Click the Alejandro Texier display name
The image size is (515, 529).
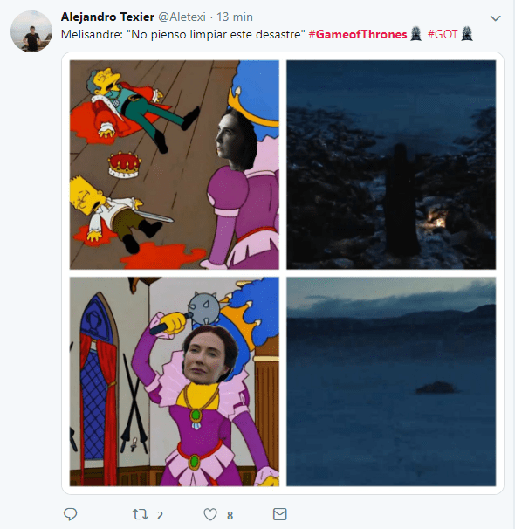(107, 17)
